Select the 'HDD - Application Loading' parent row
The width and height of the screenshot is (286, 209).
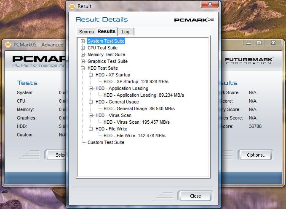(x=122, y=89)
